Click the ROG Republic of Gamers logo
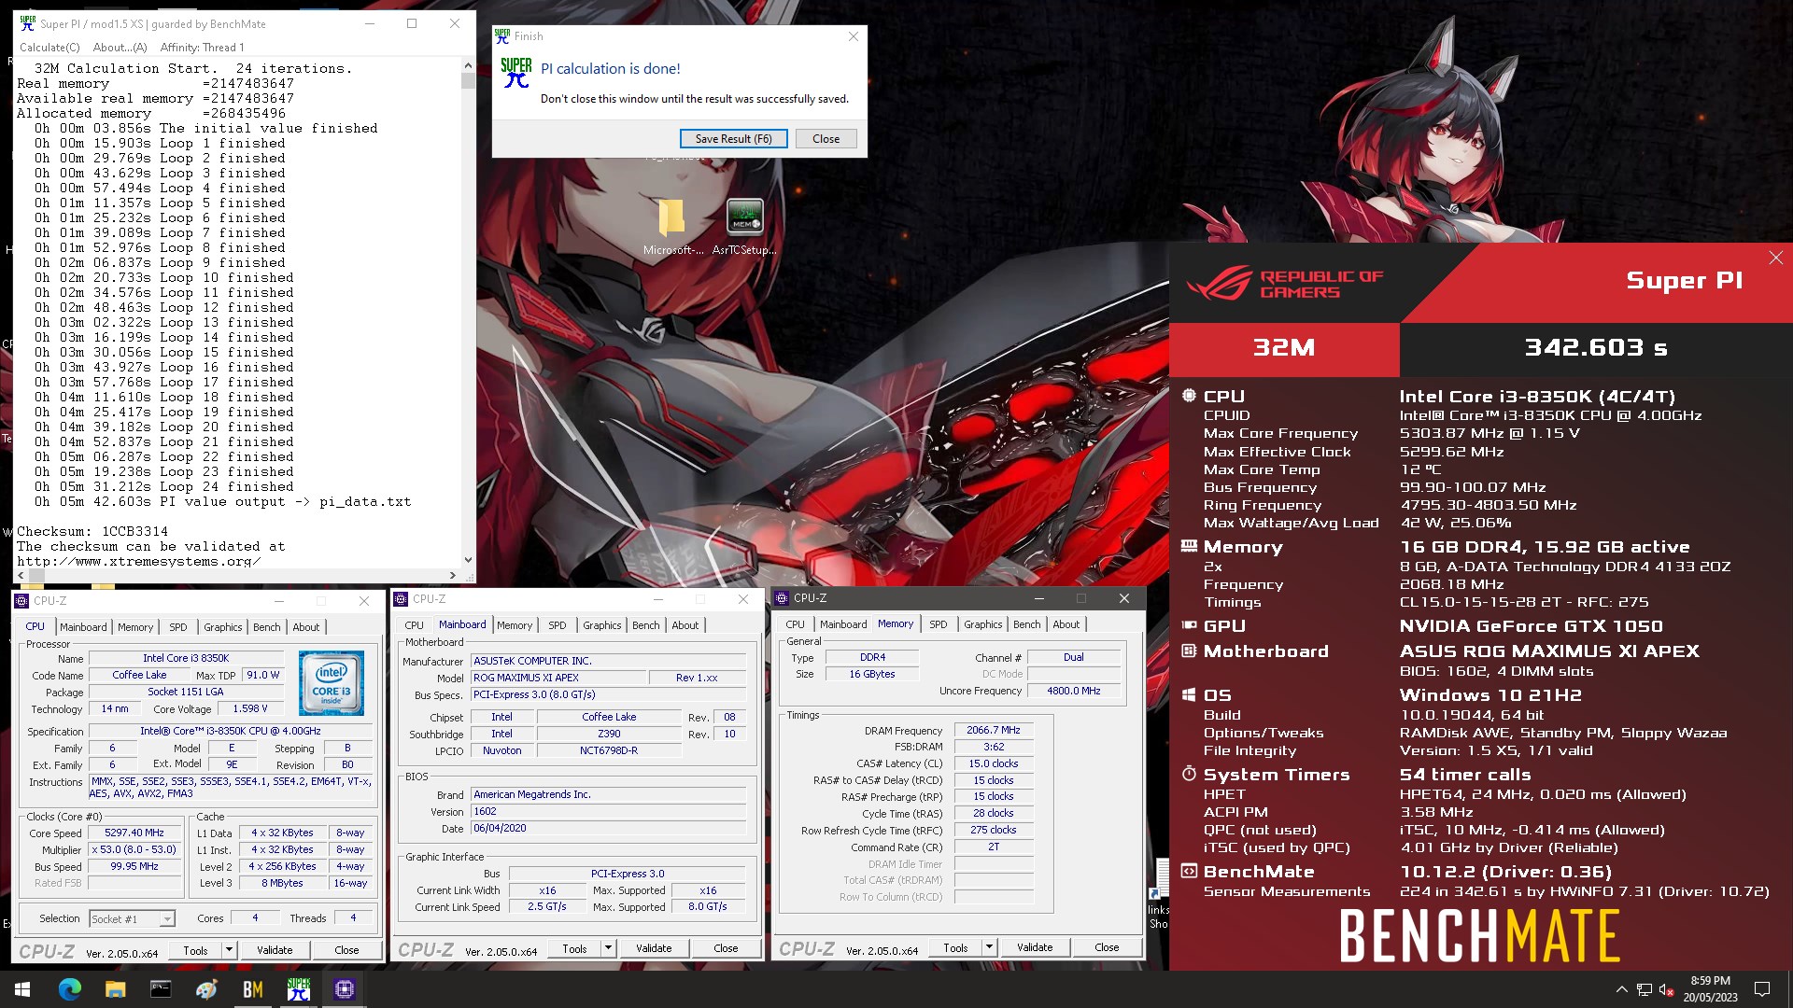The image size is (1793, 1008). click(x=1284, y=283)
